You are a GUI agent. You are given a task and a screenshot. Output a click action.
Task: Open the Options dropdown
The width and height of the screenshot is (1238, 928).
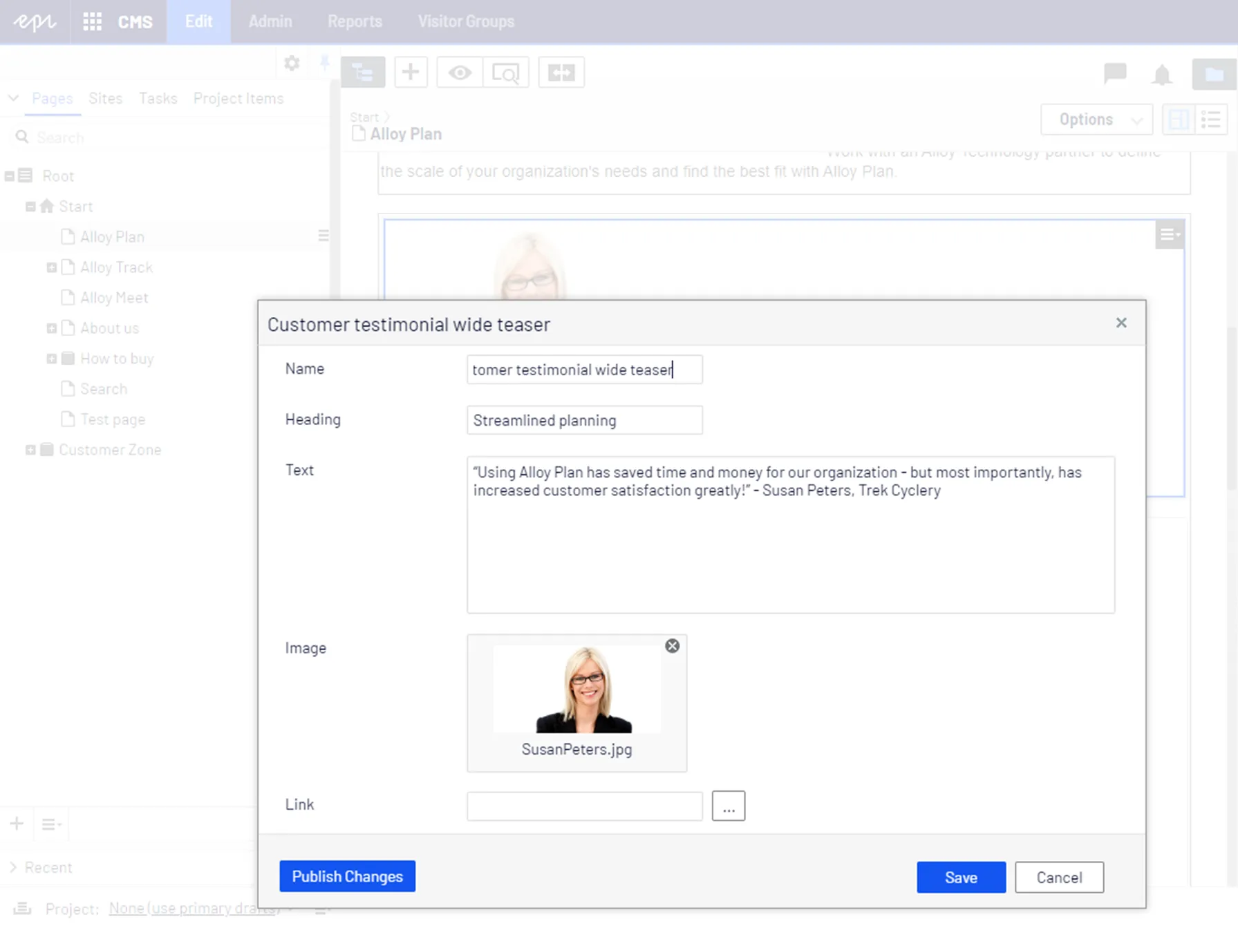[1096, 120]
